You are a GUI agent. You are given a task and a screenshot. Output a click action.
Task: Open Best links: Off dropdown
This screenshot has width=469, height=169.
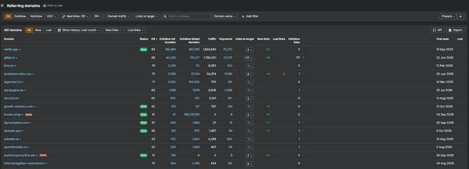pyautogui.click(x=75, y=16)
